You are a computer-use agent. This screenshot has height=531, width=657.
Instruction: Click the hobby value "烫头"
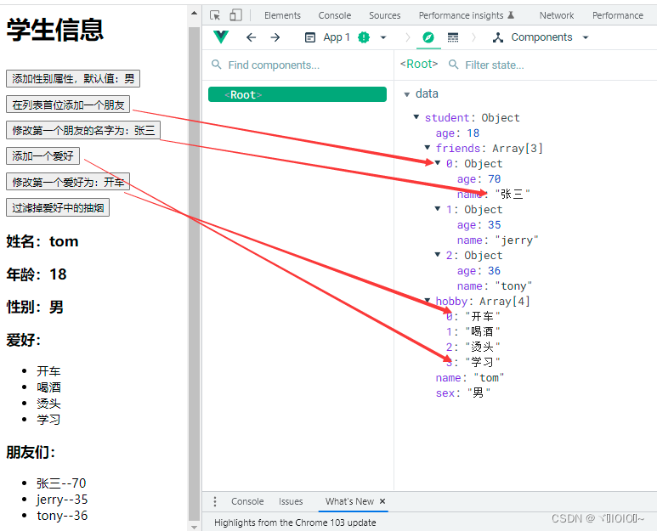point(483,347)
